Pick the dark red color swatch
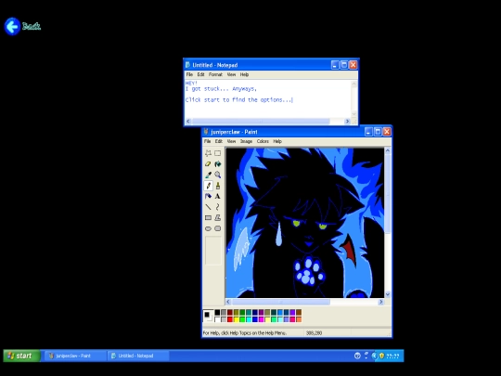Image resolution: width=501 pixels, height=376 pixels. [230, 312]
